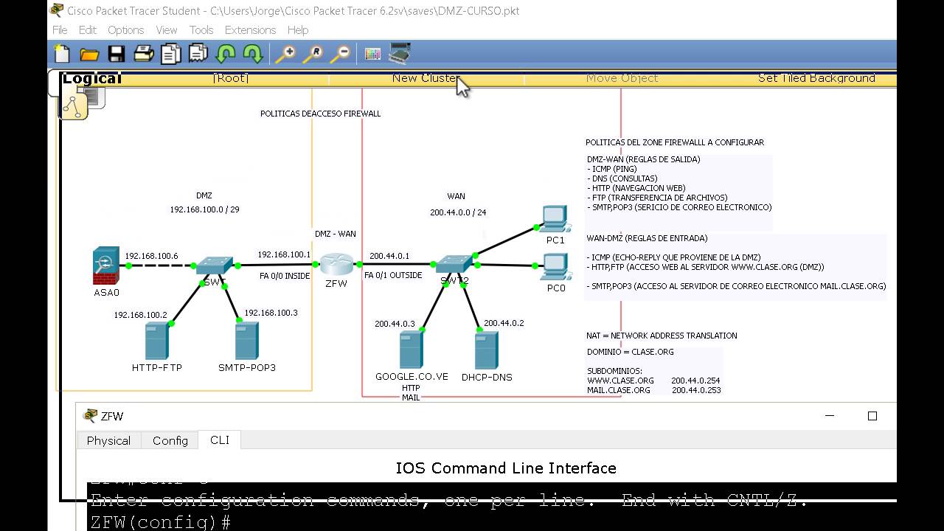Screen dimensions: 944x531
Task: Click the New Cluster button
Action: pos(426,78)
